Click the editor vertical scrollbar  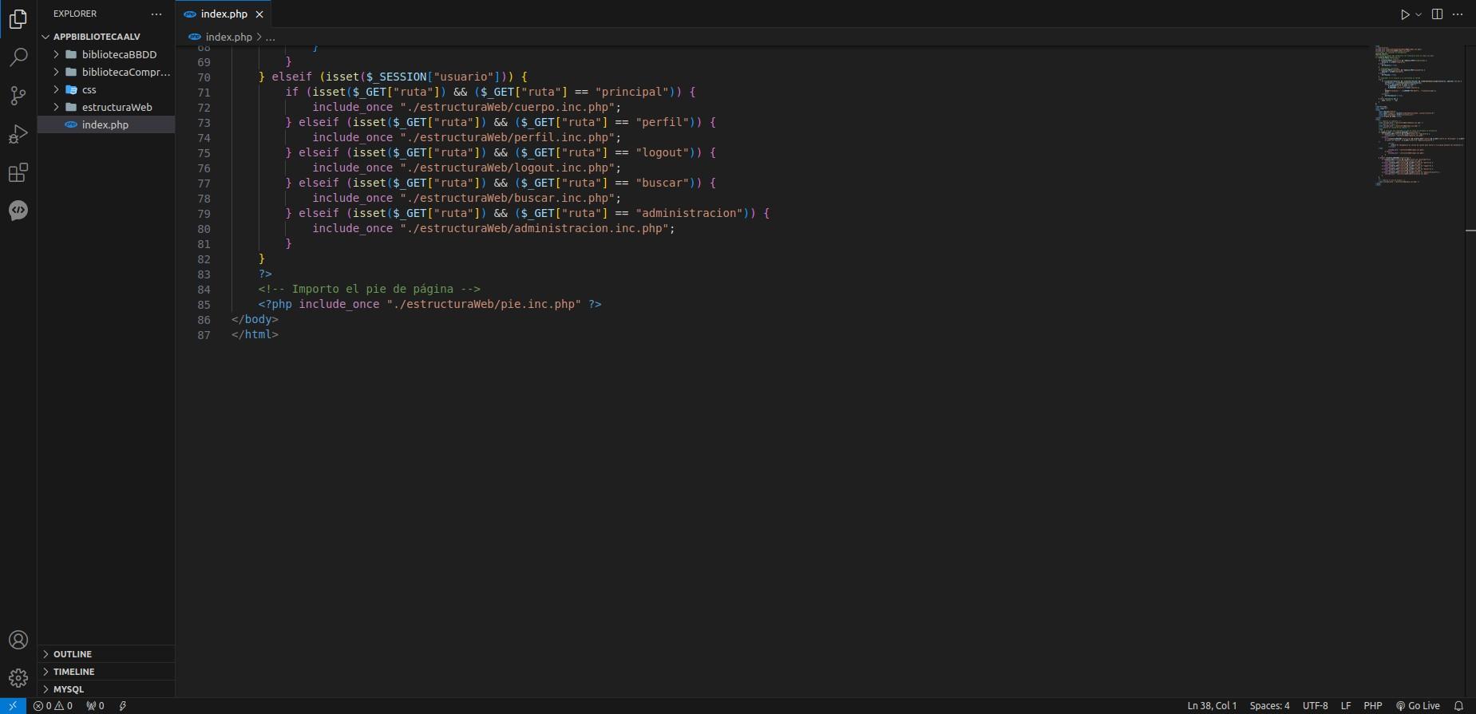coord(1470,371)
